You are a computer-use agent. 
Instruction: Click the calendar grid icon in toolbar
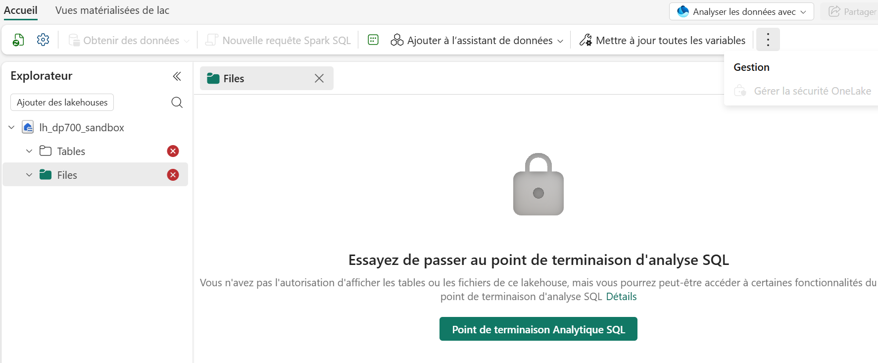pos(373,40)
